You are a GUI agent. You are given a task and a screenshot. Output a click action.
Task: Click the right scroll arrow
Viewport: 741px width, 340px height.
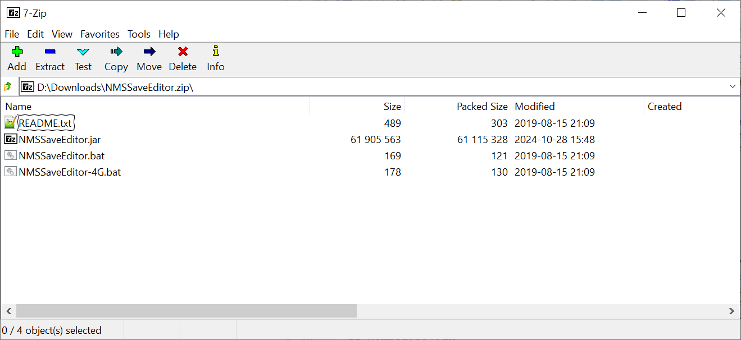[x=732, y=311]
